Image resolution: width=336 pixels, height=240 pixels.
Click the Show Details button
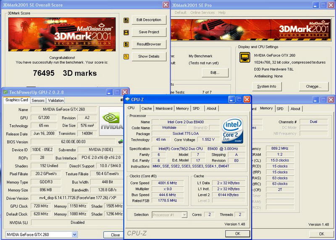click(149, 57)
